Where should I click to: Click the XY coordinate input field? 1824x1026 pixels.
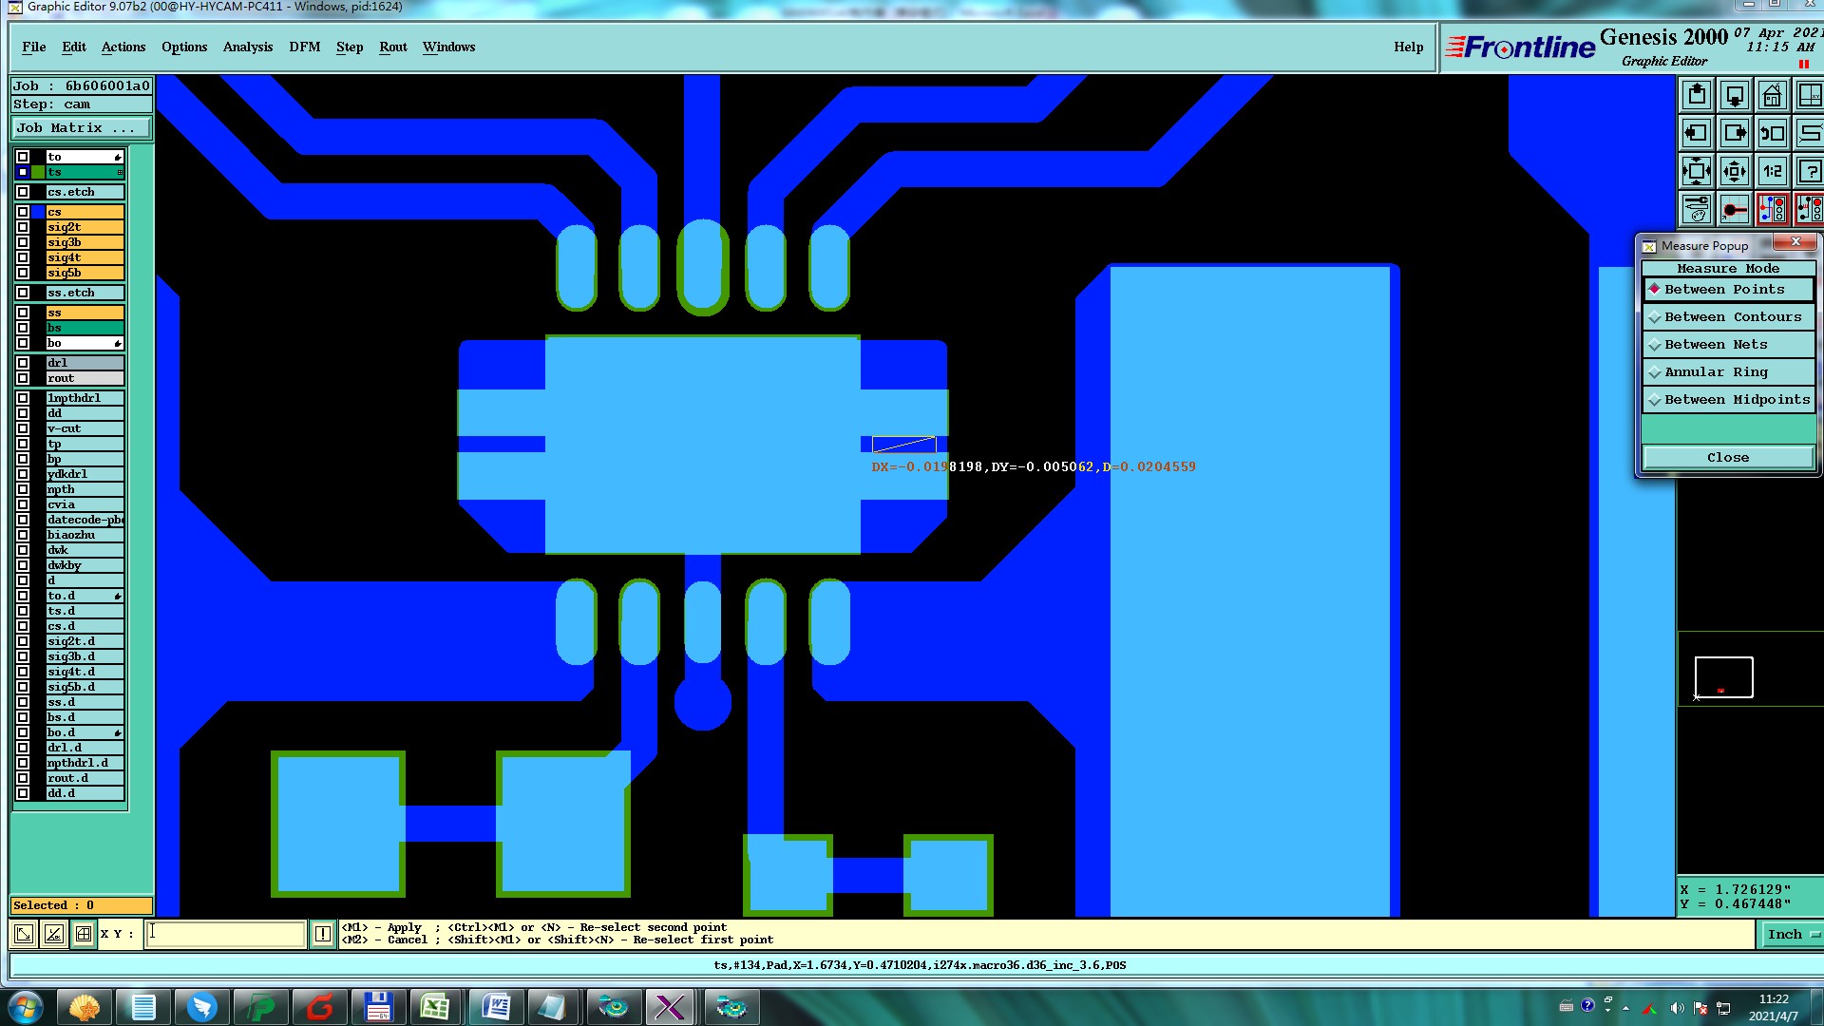point(226,934)
